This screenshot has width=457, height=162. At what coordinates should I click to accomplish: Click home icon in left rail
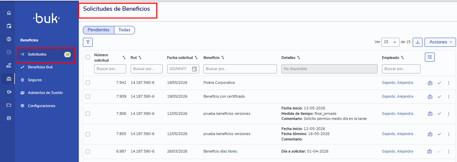(x=9, y=13)
